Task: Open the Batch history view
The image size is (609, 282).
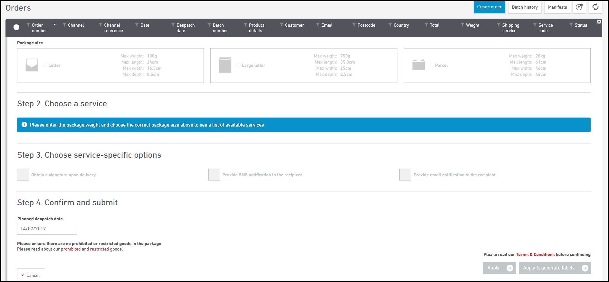Action: point(525,7)
